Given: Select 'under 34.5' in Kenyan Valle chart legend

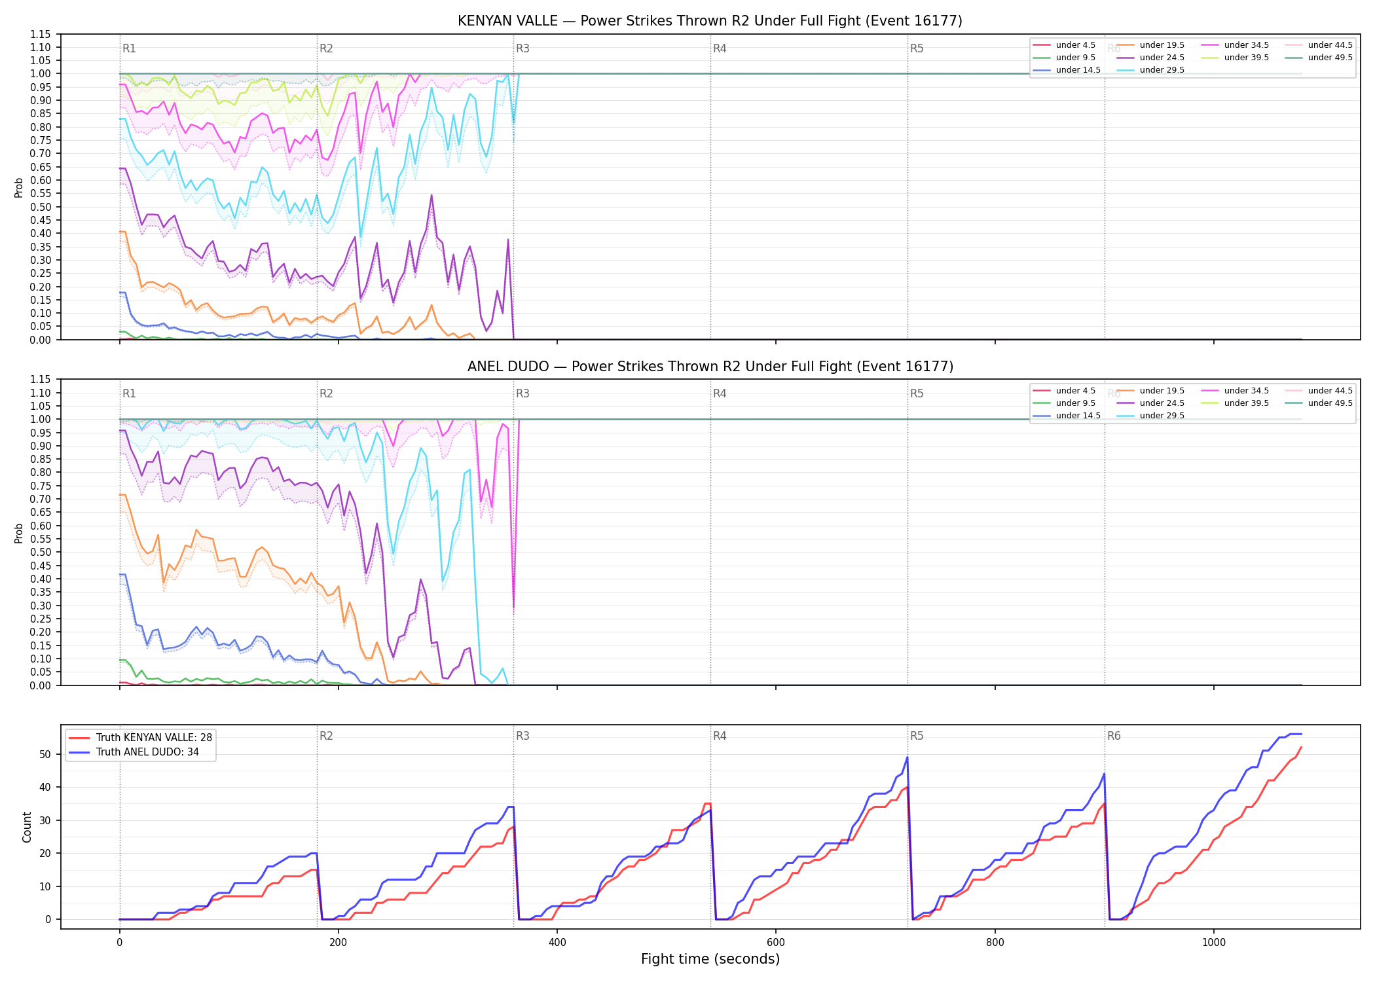Looking at the screenshot, I should tap(1235, 45).
